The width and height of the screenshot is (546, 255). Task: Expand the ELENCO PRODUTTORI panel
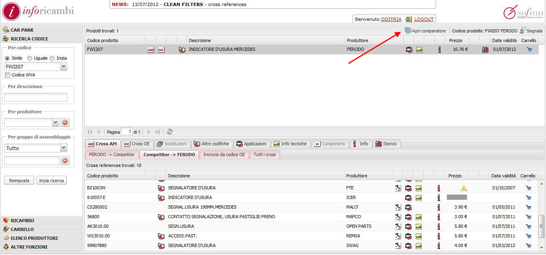click(x=41, y=238)
